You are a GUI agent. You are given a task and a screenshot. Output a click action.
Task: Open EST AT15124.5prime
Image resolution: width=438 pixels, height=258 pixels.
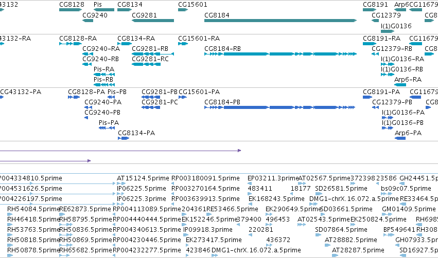(143, 178)
